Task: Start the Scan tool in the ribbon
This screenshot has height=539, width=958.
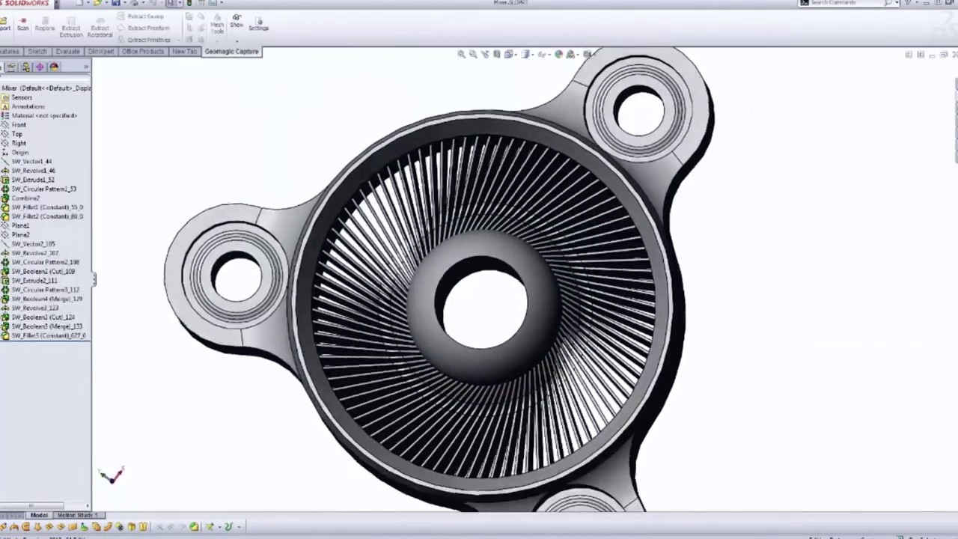Action: tap(22, 24)
